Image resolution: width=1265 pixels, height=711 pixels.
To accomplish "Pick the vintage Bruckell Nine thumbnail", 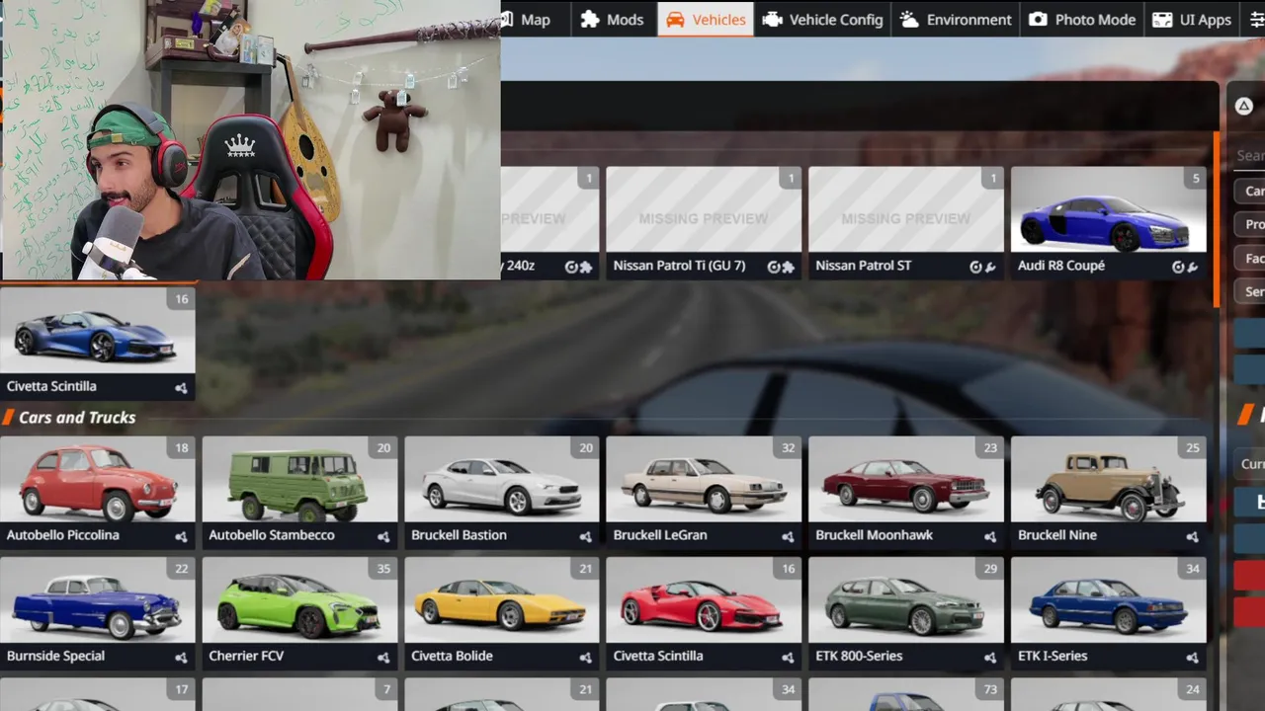I will click(1108, 480).
